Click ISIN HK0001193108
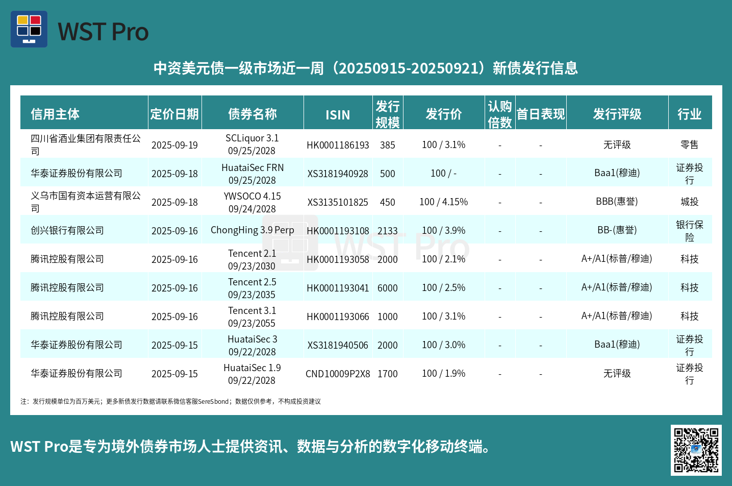Screen dimensions: 732x486 [338, 231]
